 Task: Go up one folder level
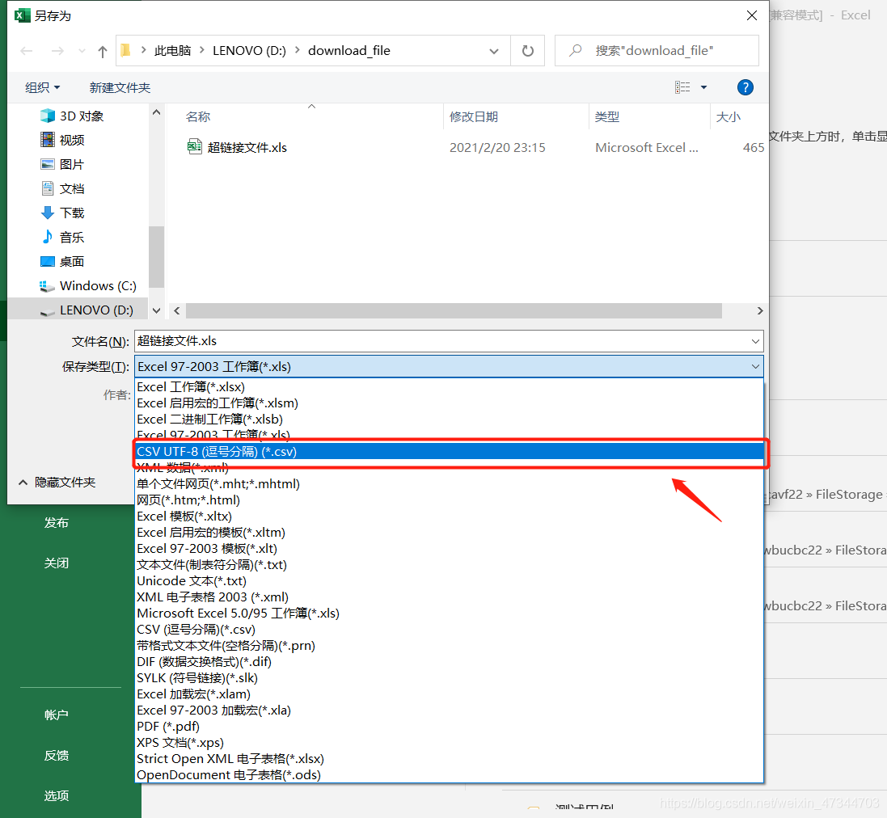pos(103,52)
